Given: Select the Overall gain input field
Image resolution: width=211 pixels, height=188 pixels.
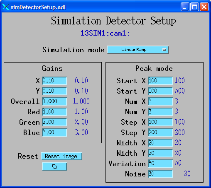Looking at the screenshot, I should pyautogui.click(x=54, y=101).
